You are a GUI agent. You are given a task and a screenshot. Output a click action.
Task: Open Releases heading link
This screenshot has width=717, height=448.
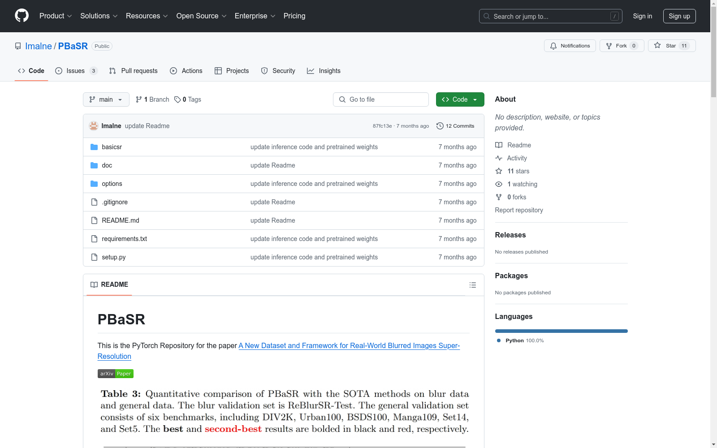[x=510, y=235]
